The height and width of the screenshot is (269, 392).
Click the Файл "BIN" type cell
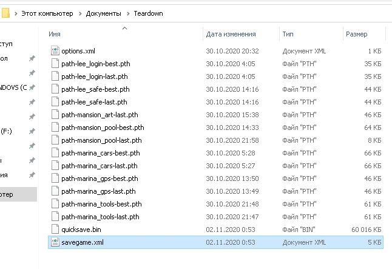[299, 230]
